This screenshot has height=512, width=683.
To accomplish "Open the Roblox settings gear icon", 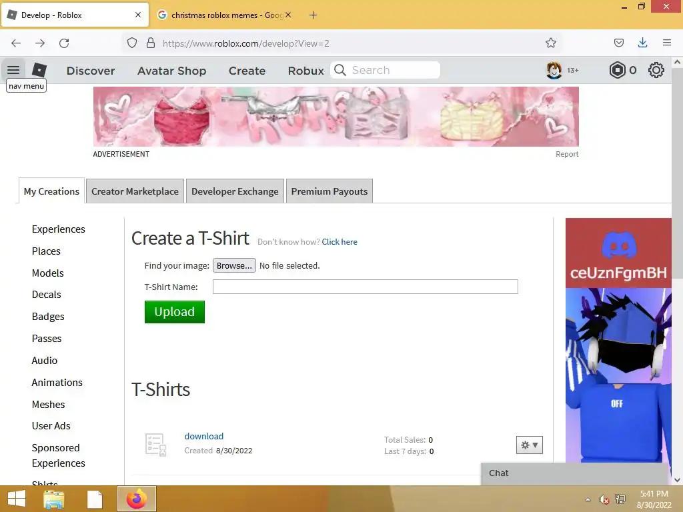I will (x=656, y=70).
